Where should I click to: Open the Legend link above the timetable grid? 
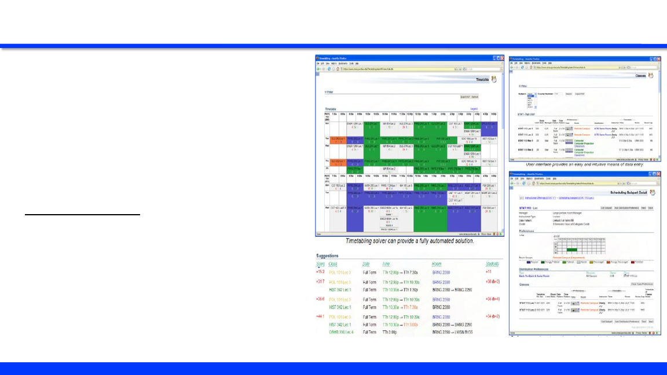[x=474, y=108]
